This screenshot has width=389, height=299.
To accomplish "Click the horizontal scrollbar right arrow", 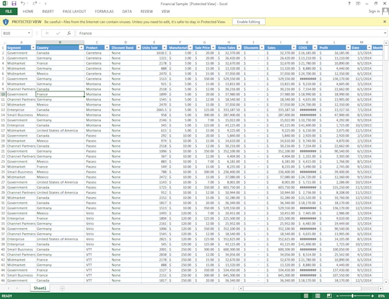I will click(380, 288).
